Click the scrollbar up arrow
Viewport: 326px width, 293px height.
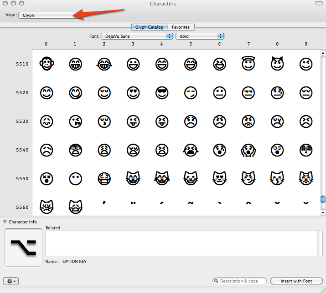click(x=323, y=53)
